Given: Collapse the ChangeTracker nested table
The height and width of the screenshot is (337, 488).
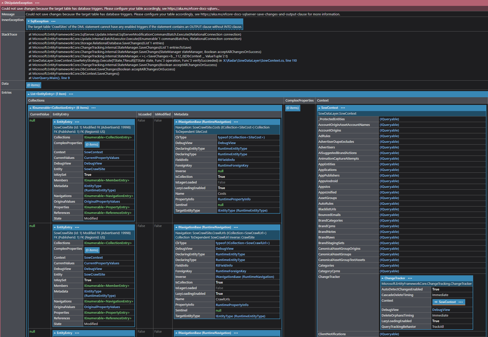Looking at the screenshot, I should point(383,278).
